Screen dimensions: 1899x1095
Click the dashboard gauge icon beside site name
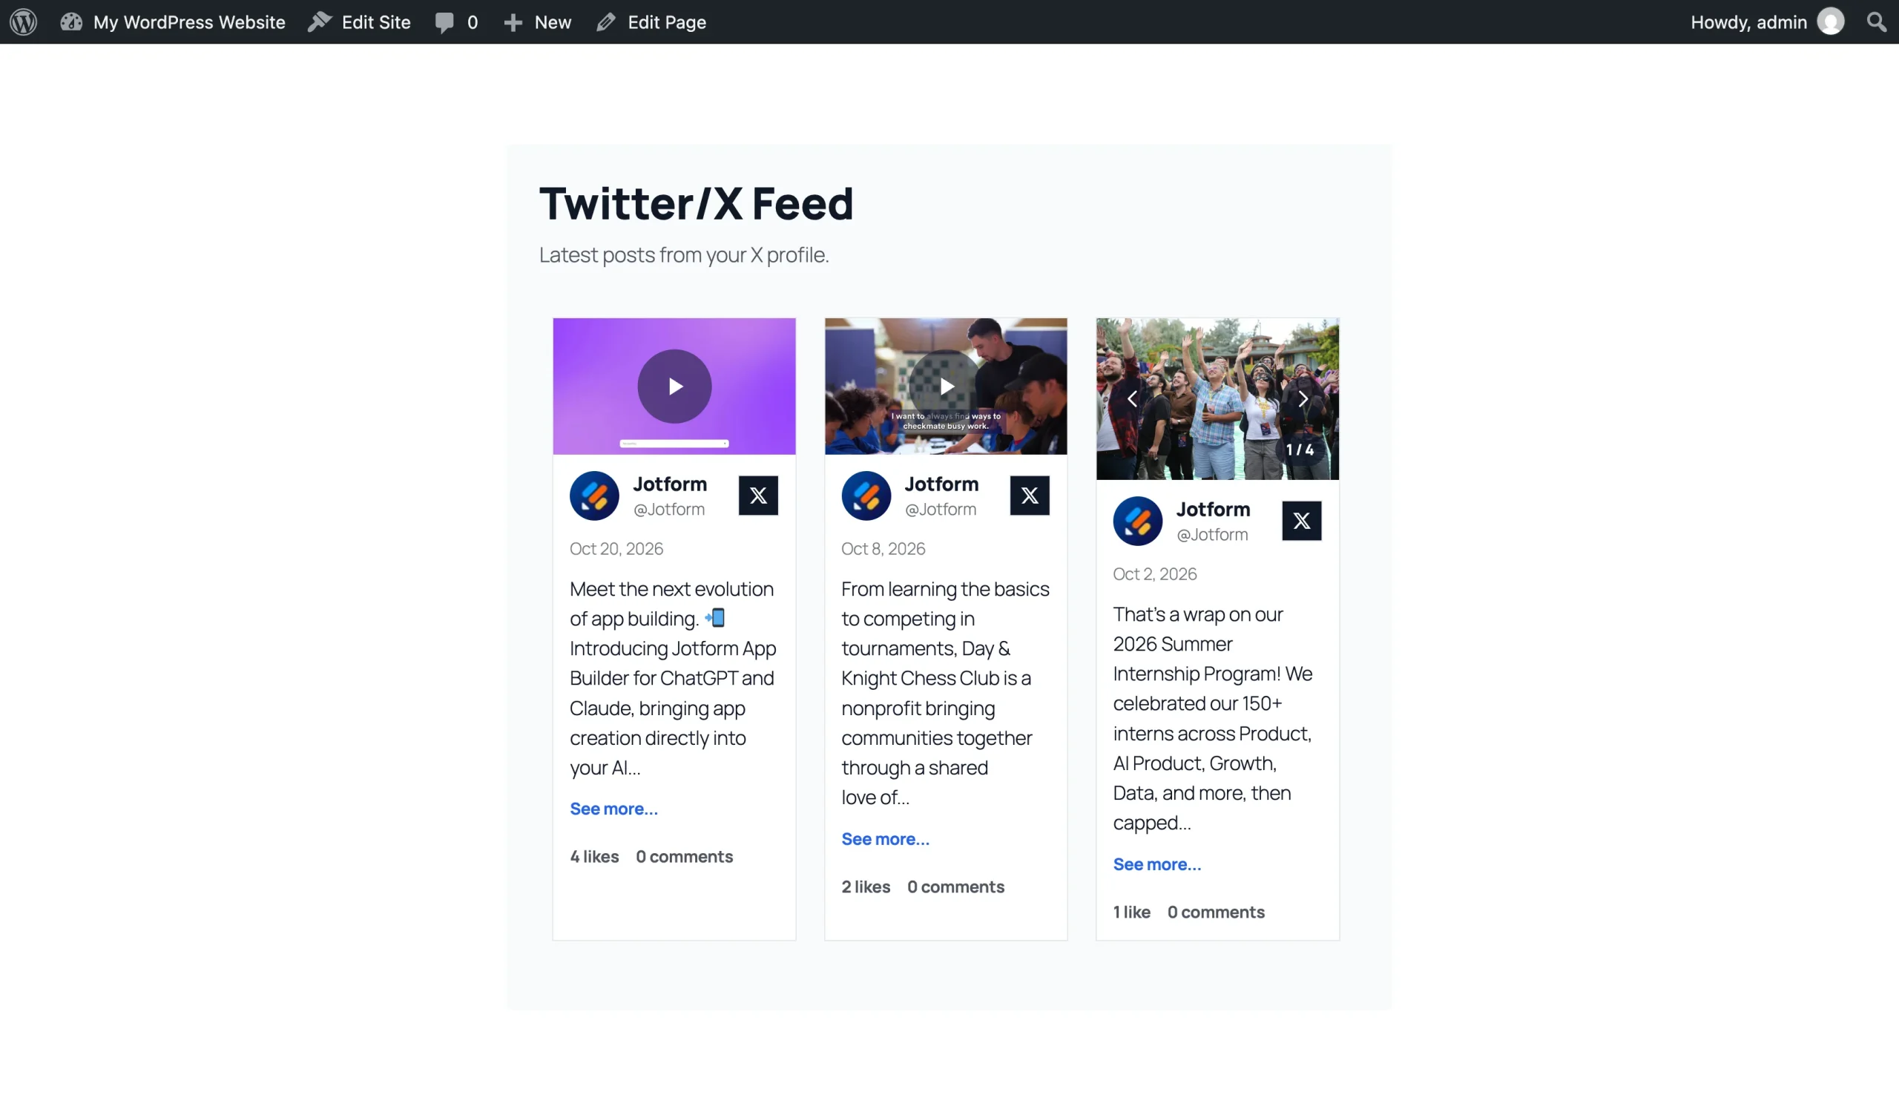pos(71,22)
